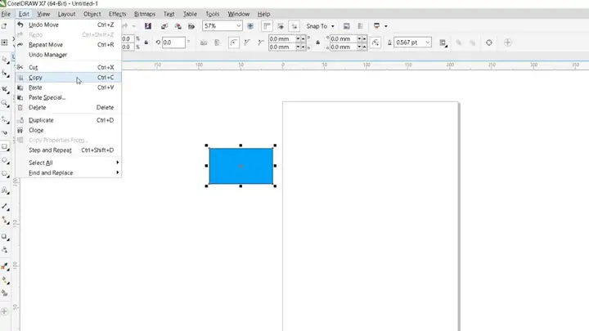Select the Freehand tool
The height and width of the screenshot is (331, 589).
[x=5, y=119]
